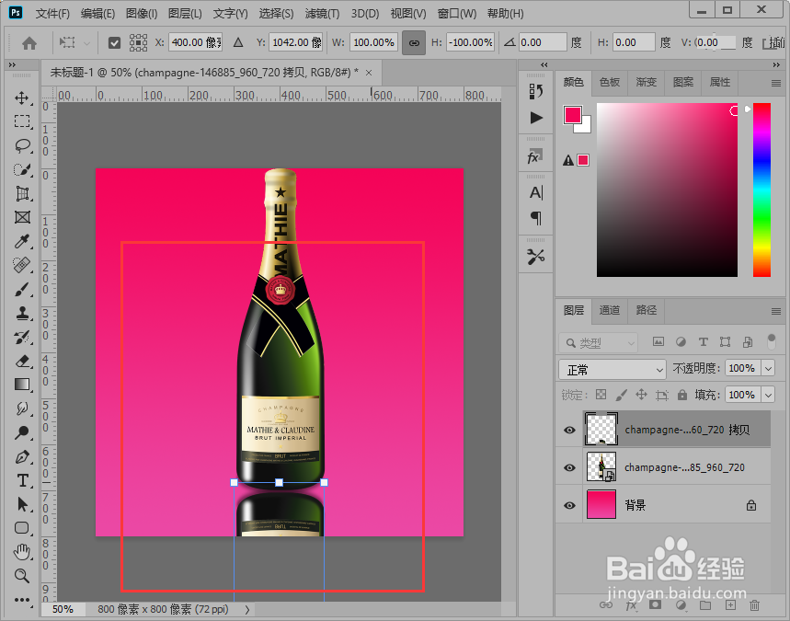
Task: Open the layer filter 类型 dropdown
Action: tap(598, 343)
